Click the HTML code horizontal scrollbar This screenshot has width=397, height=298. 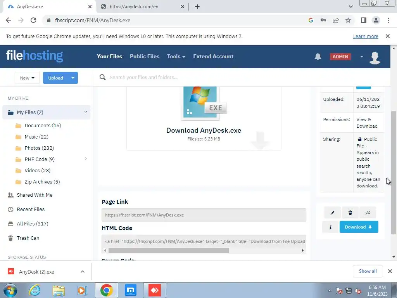click(x=169, y=250)
